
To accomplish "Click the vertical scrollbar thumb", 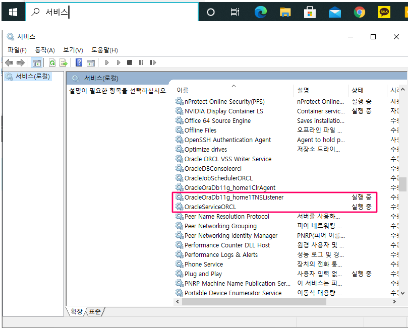I will tap(403, 184).
